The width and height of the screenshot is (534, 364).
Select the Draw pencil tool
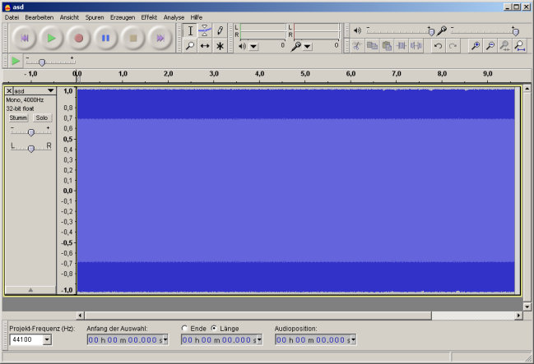pos(220,30)
